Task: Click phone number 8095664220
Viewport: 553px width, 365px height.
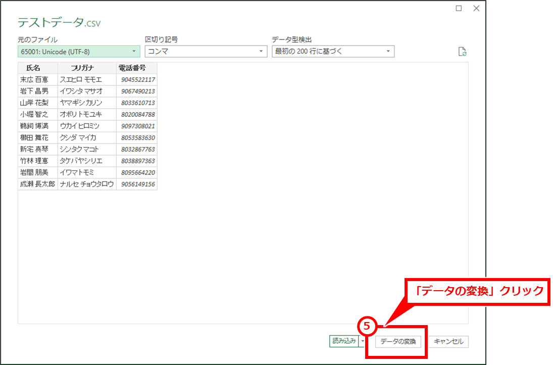Action: (x=137, y=173)
